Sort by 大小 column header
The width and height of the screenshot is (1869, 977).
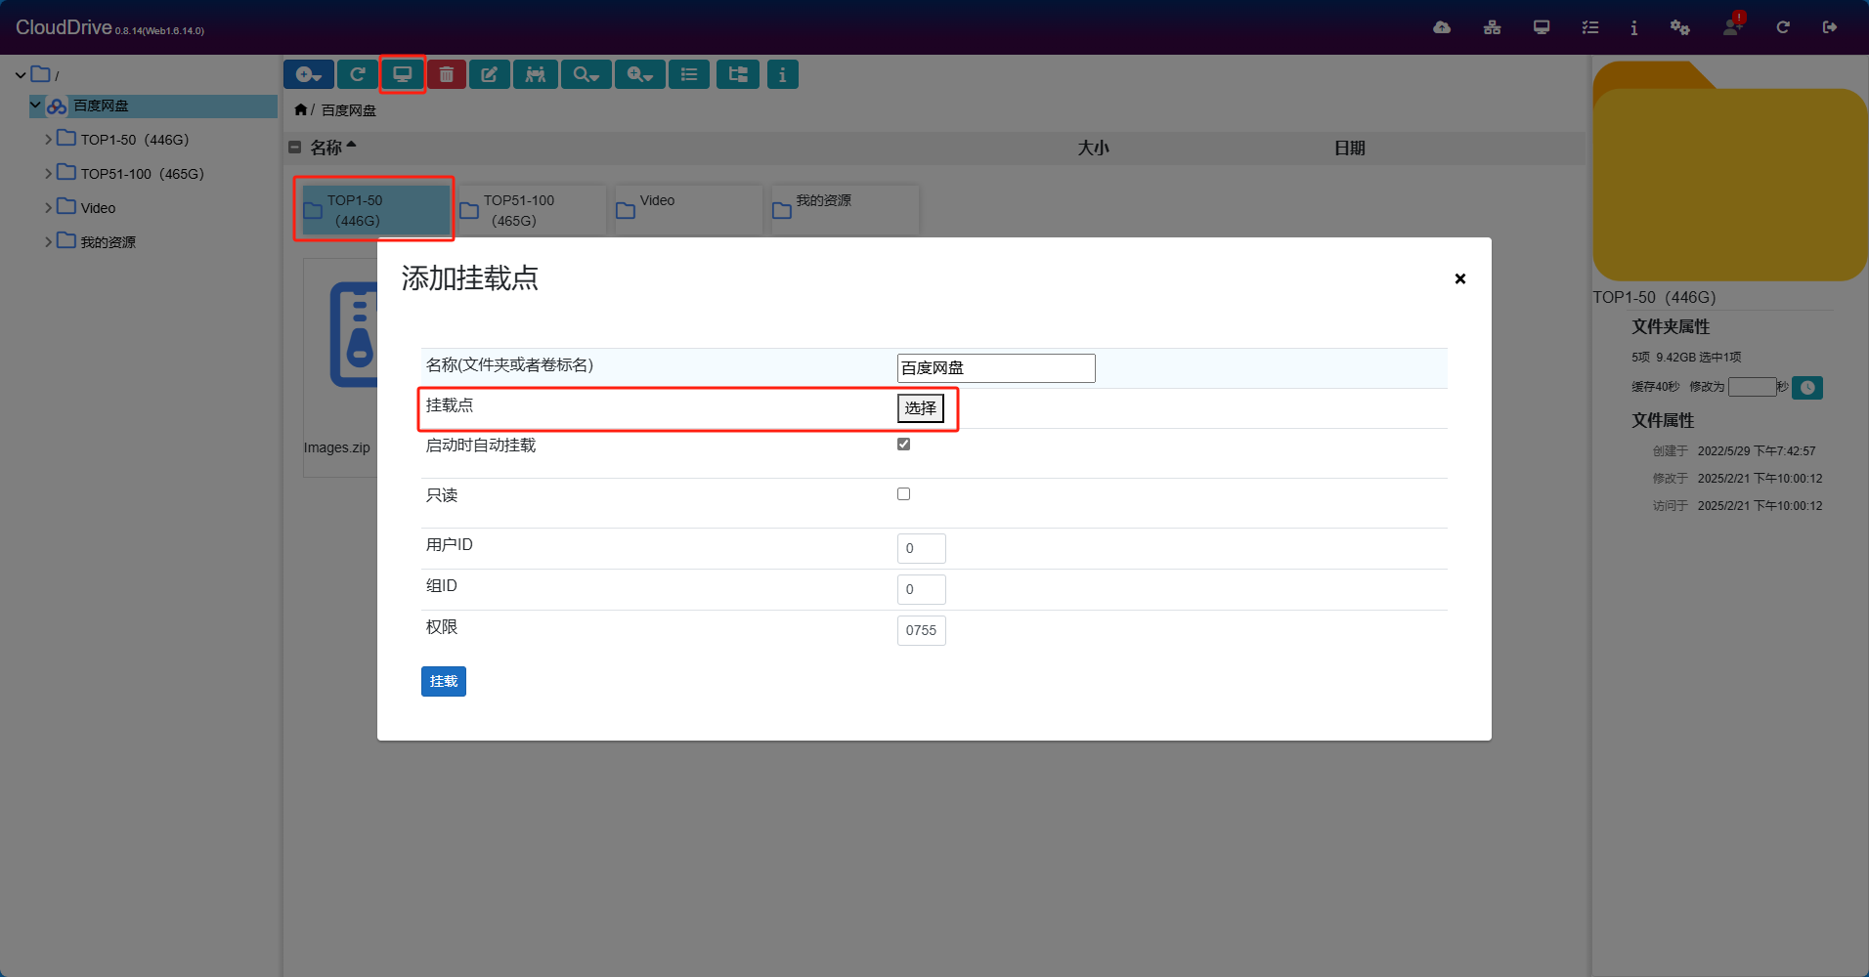tap(1093, 149)
